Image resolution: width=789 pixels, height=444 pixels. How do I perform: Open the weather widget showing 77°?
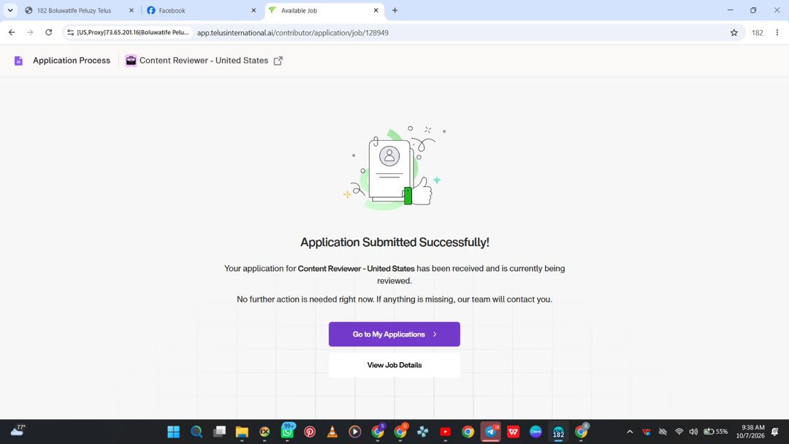pos(18,430)
